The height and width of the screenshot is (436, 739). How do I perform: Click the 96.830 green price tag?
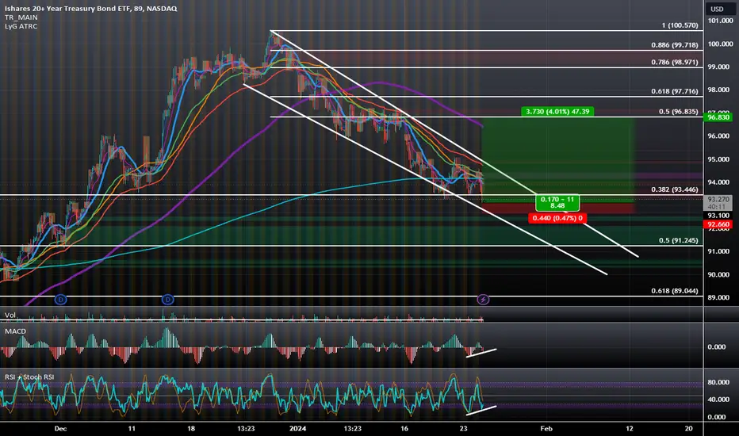718,117
